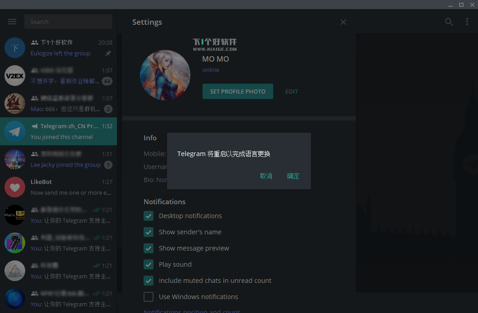Click the online status text
This screenshot has width=478, height=313.
pos(211,70)
